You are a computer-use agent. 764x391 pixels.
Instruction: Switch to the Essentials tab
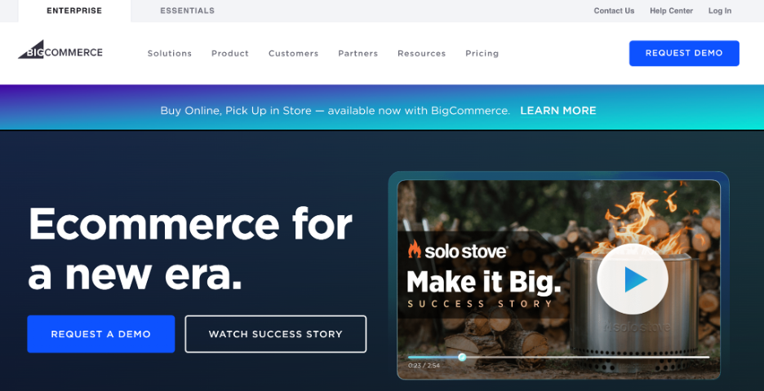(x=187, y=11)
